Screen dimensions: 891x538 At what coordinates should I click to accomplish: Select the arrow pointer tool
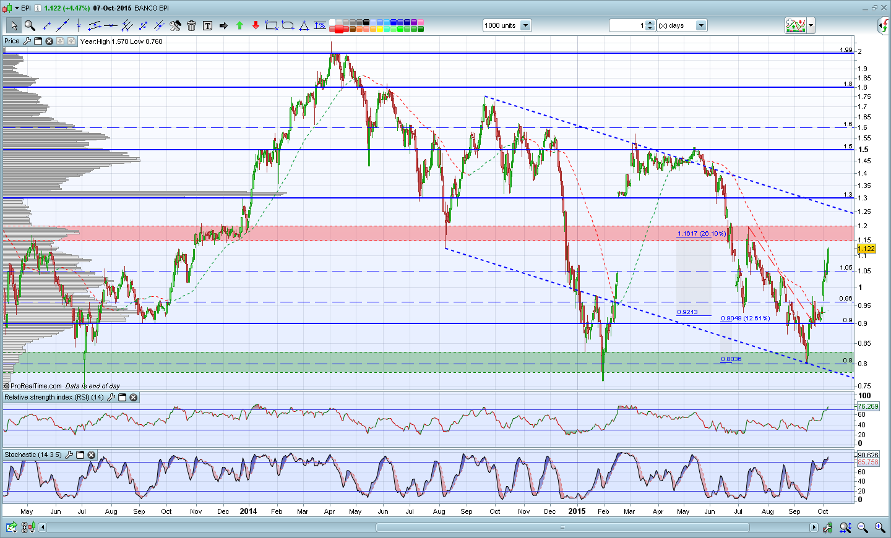(14, 25)
